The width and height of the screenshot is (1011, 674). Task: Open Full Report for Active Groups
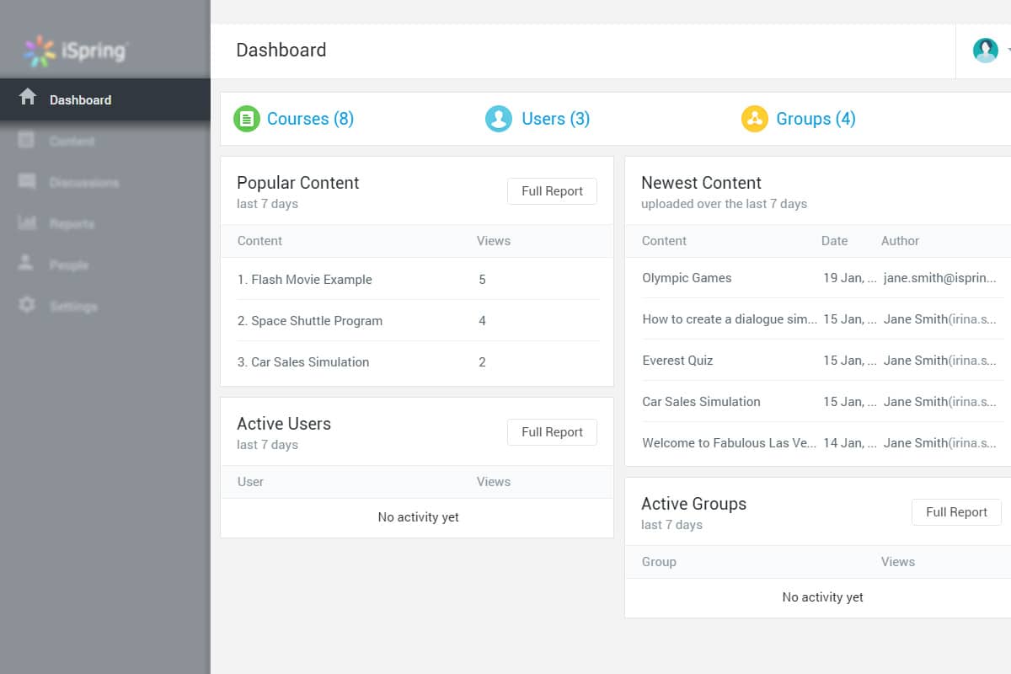[x=956, y=512]
